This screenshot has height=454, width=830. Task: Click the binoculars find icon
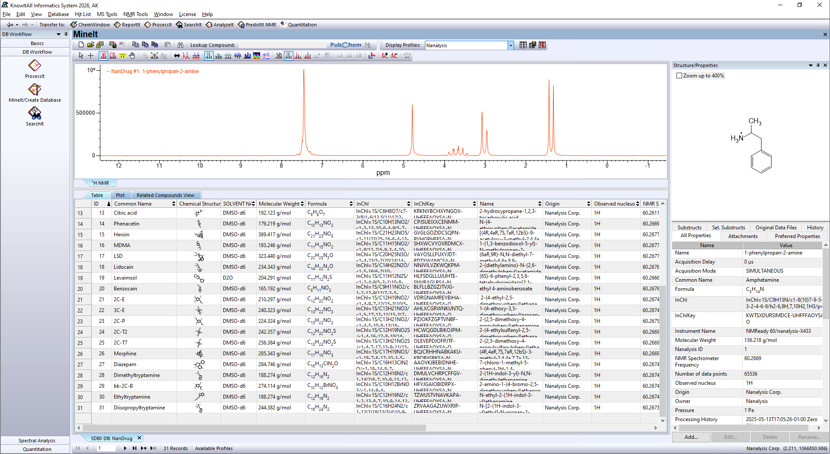180,45
